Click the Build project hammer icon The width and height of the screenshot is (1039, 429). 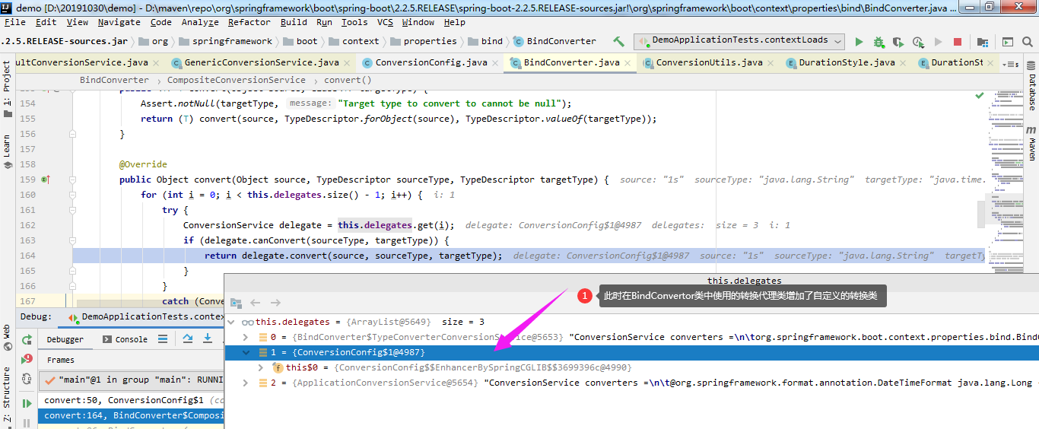tap(619, 41)
